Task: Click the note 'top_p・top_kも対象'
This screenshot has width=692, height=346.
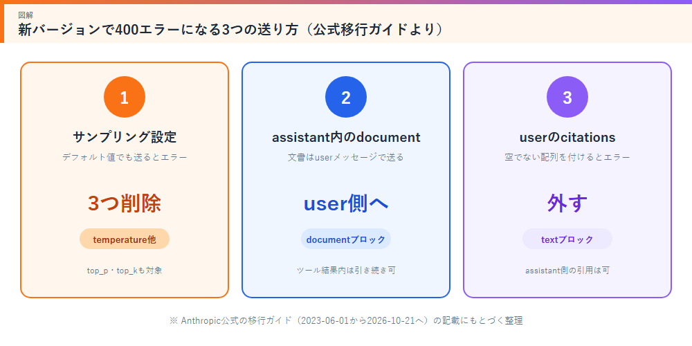Action: [125, 271]
